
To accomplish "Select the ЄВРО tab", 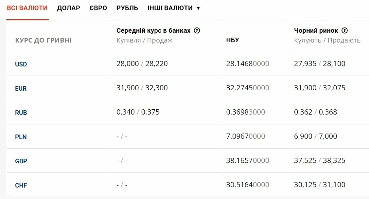I will tap(98, 8).
